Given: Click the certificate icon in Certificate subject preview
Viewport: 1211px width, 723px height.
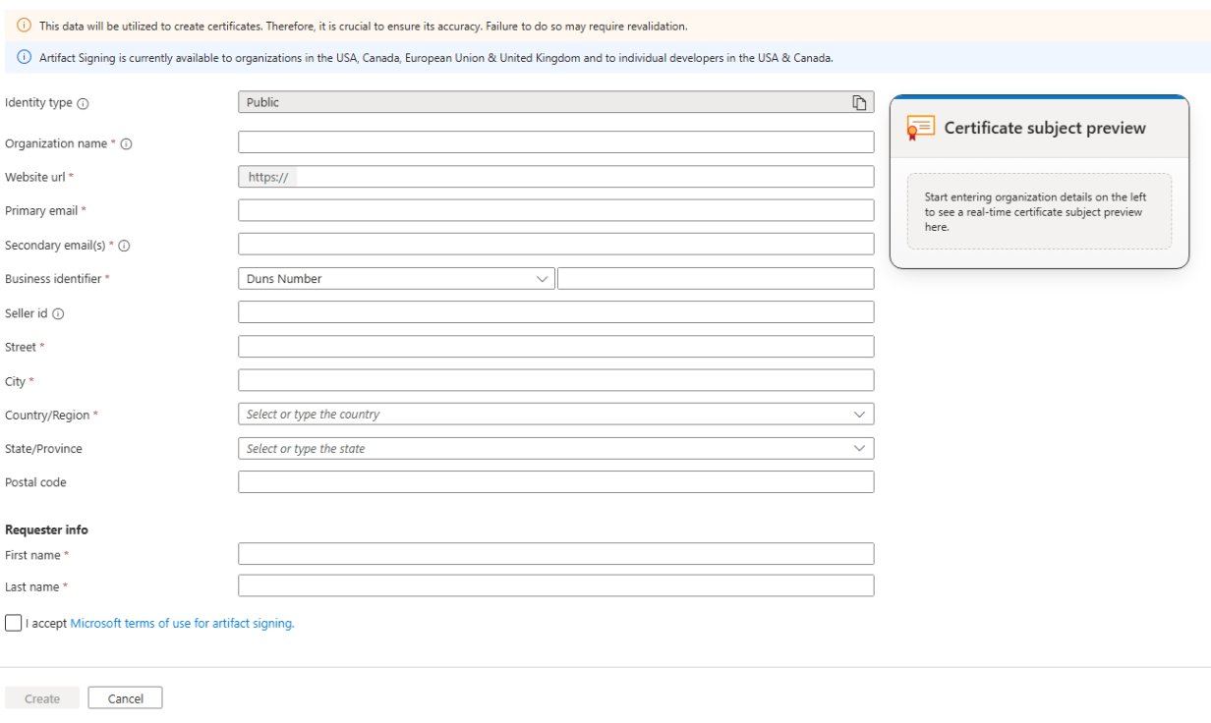Looking at the screenshot, I should click(x=920, y=127).
